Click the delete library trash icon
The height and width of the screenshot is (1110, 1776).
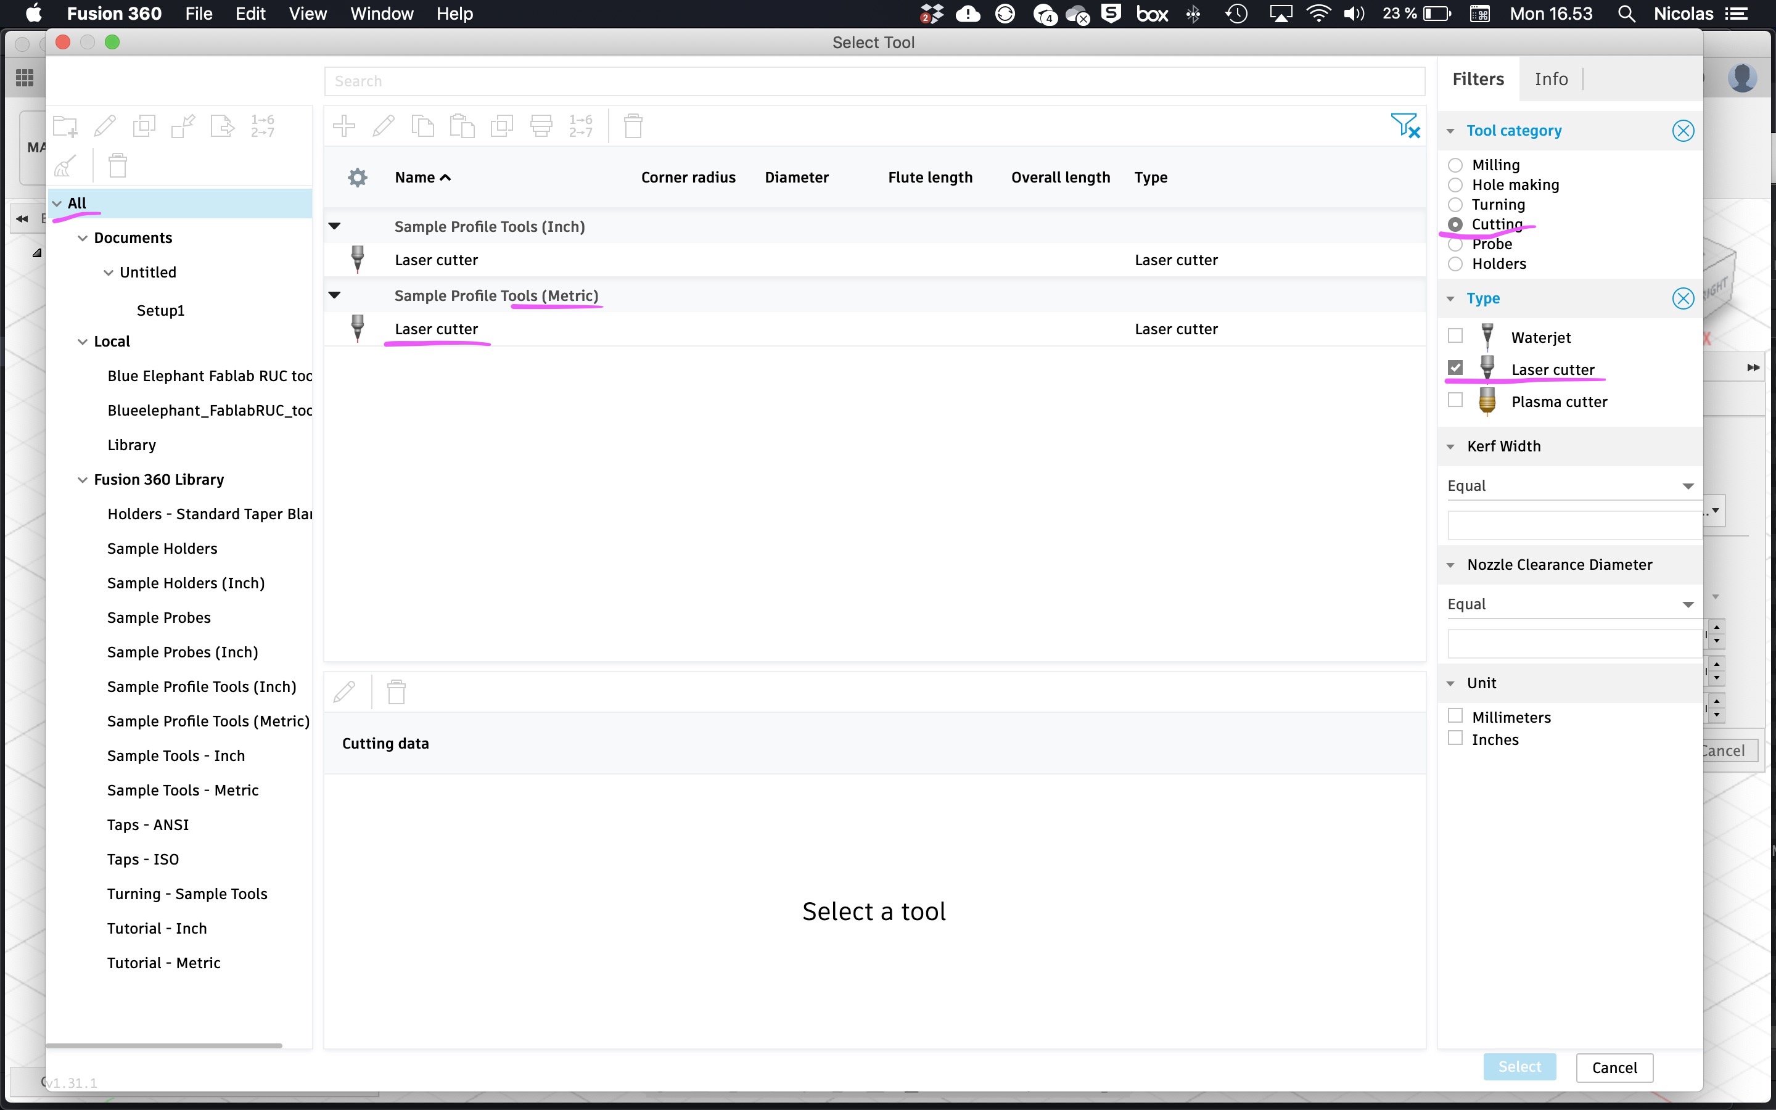pos(117,165)
